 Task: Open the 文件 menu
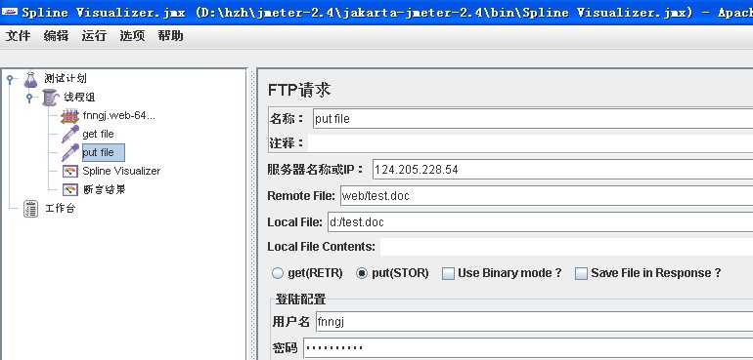click(x=18, y=36)
